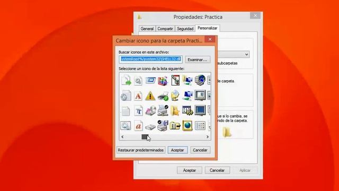The width and height of the screenshot is (339, 191).
Task: Select the italic orange letter a icon
Action: [x=138, y=126]
